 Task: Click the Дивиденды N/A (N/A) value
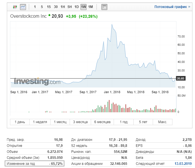point(184,152)
